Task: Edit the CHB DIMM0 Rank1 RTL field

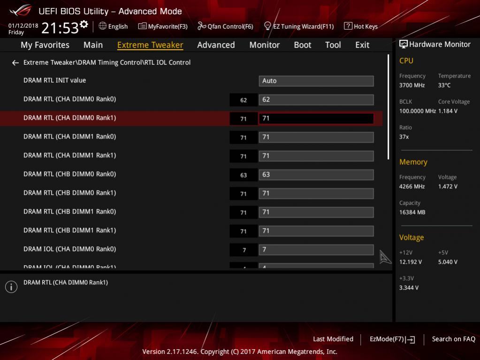Action: (316, 193)
